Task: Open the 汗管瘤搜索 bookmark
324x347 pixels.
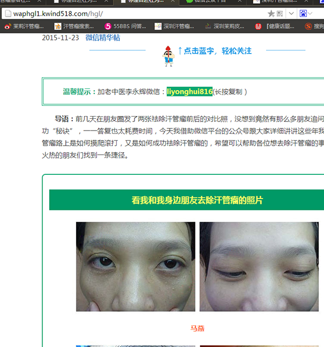Action: click(x=74, y=26)
